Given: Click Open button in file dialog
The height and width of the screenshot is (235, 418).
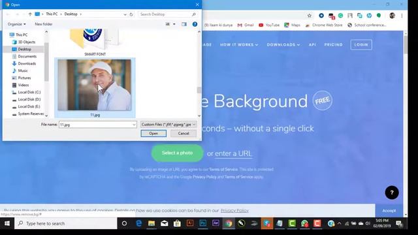Looking at the screenshot, I should click(x=153, y=133).
